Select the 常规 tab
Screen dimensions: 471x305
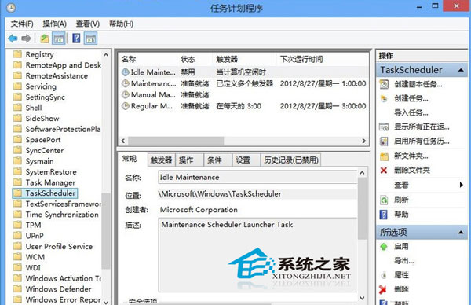[133, 159]
